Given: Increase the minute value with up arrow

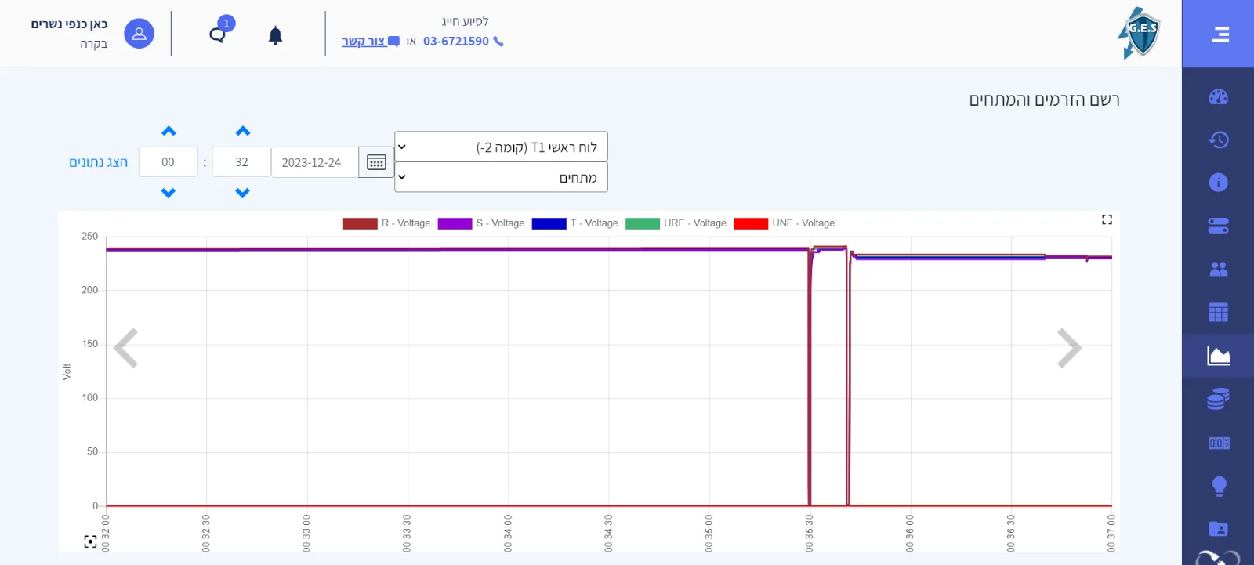Looking at the screenshot, I should click(x=243, y=131).
